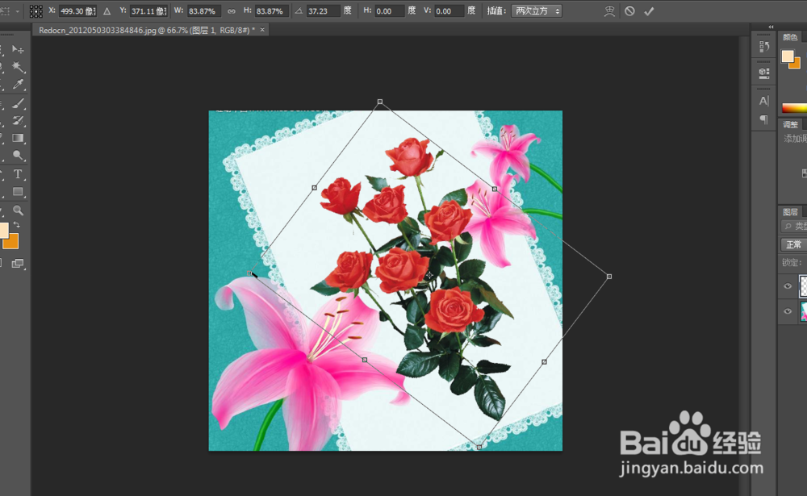The height and width of the screenshot is (496, 807).
Task: Cancel the transform
Action: [630, 11]
